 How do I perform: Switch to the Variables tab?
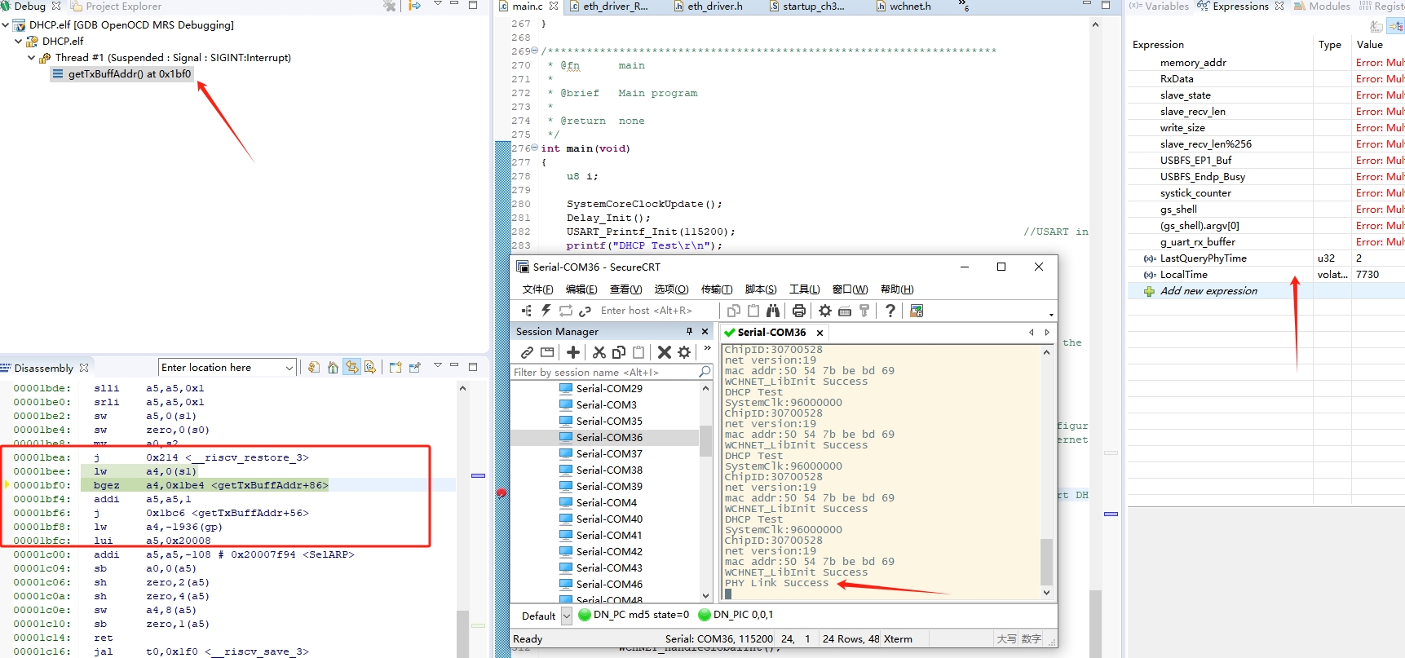point(1159,7)
